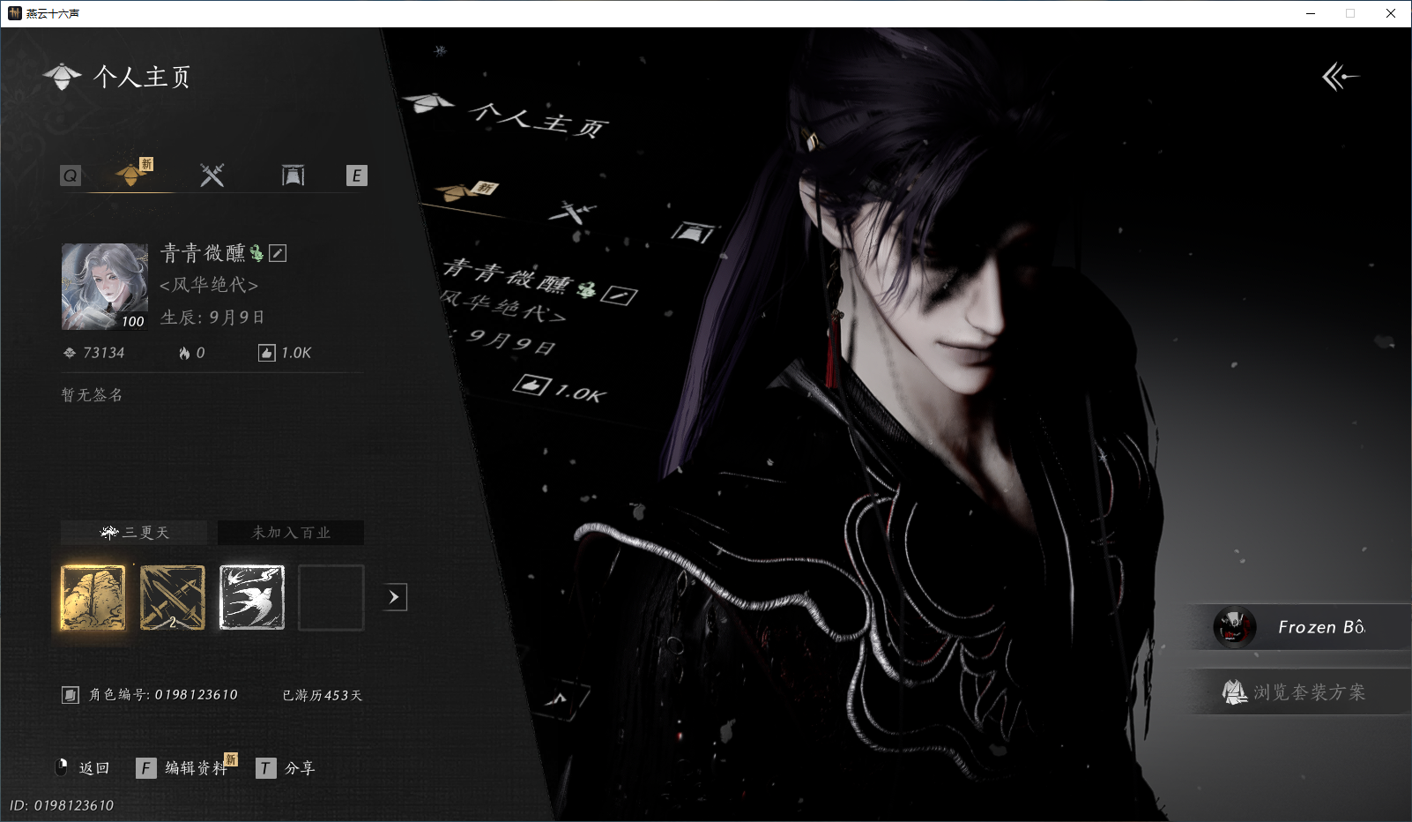
Task: Select the crossed blades skill icon
Action: tap(173, 598)
